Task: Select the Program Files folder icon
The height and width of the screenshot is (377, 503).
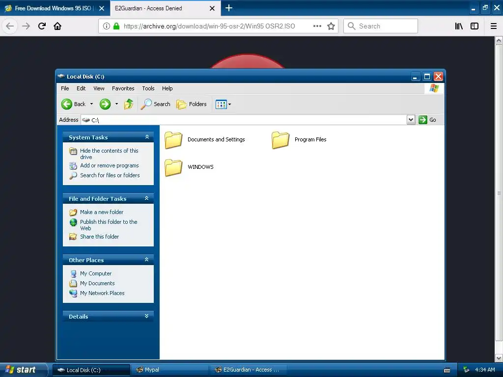Action: pos(280,140)
